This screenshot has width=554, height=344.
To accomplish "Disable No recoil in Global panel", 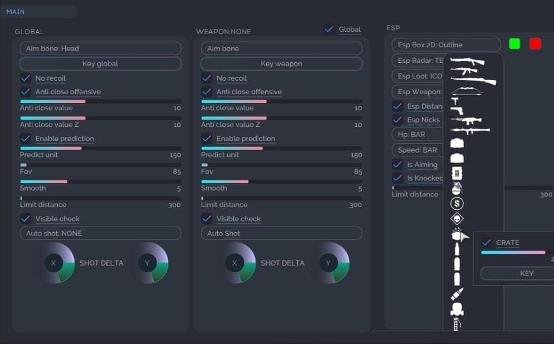I will click(x=26, y=78).
